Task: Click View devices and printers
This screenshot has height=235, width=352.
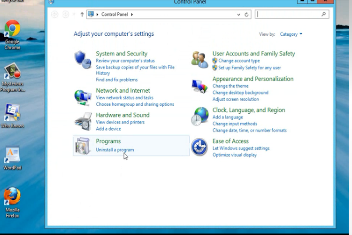Action: pos(120,122)
